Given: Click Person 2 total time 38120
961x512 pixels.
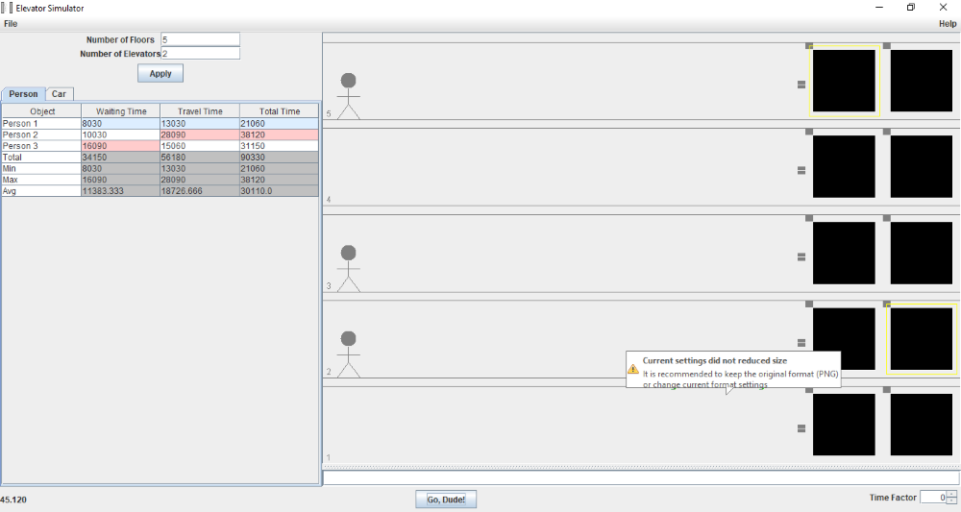Looking at the screenshot, I should click(280, 134).
